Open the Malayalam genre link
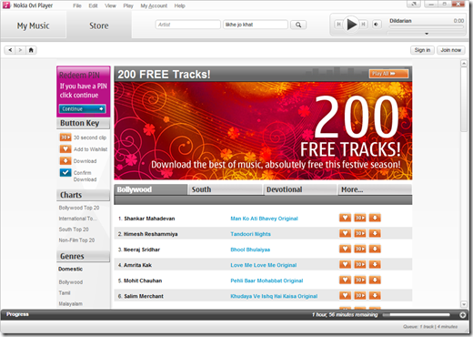 (71, 304)
